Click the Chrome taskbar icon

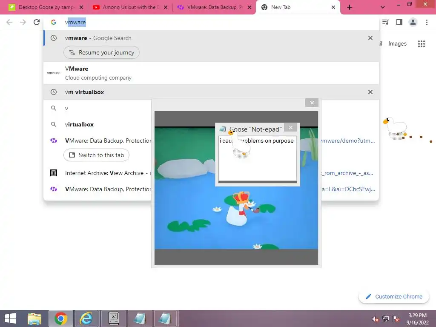(61, 318)
